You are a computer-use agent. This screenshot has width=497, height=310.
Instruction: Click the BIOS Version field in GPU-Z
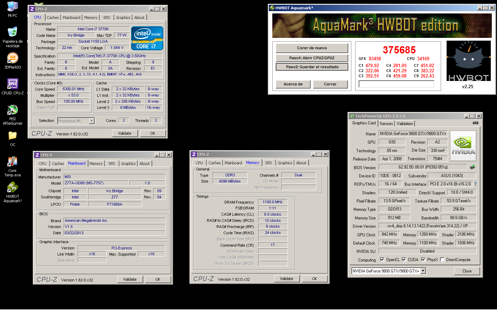tap(423, 167)
